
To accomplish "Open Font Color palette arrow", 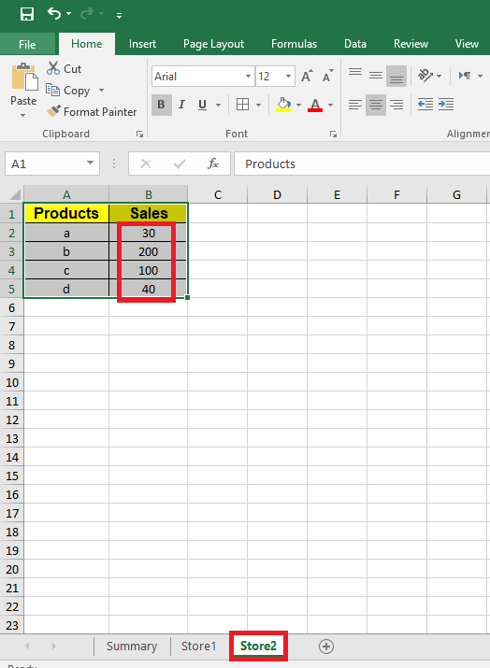I will [x=330, y=105].
